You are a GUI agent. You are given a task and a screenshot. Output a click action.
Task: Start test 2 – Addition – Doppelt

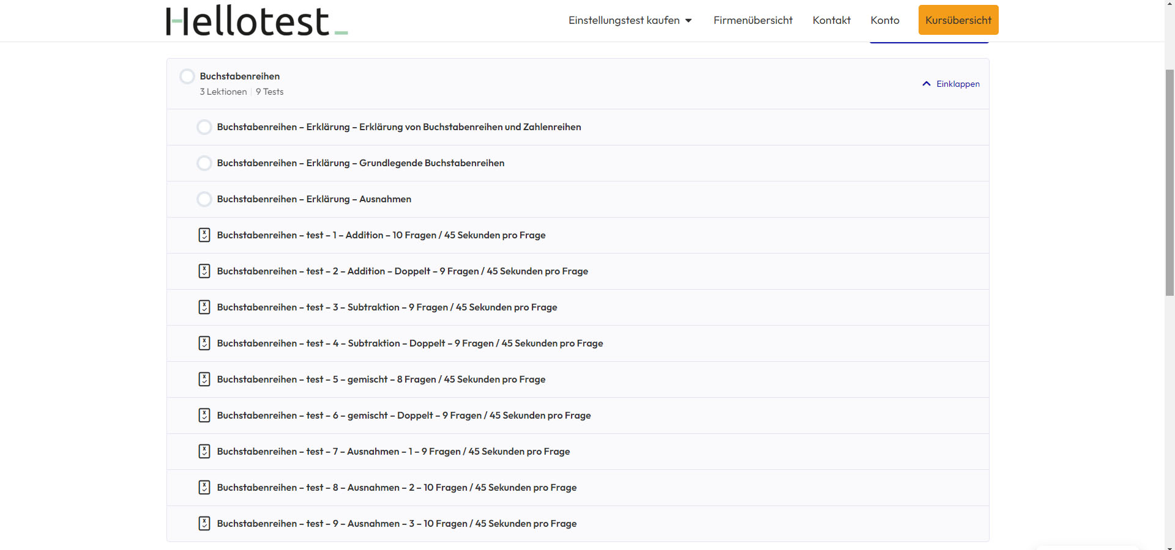tap(403, 271)
